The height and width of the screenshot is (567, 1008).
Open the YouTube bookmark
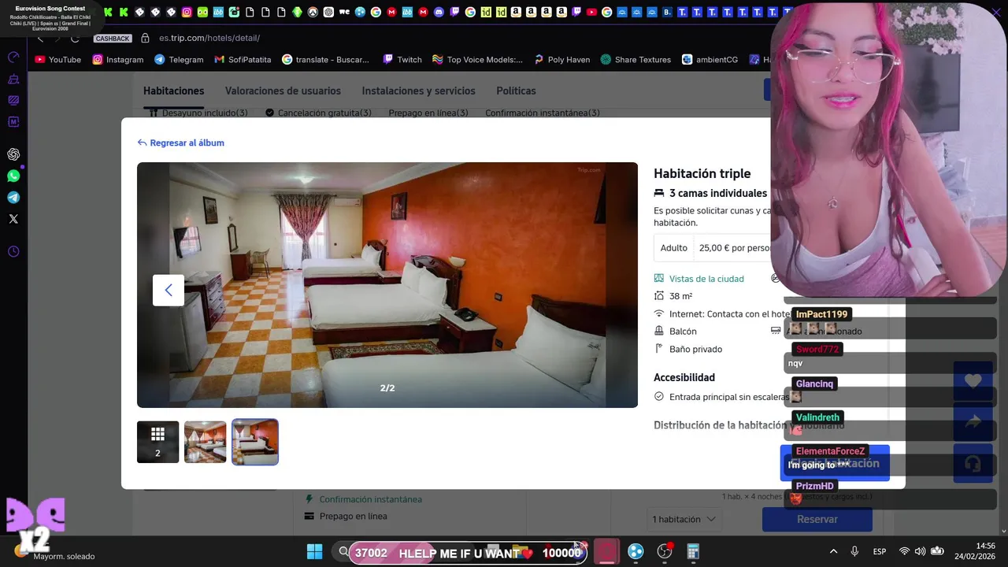(x=58, y=59)
